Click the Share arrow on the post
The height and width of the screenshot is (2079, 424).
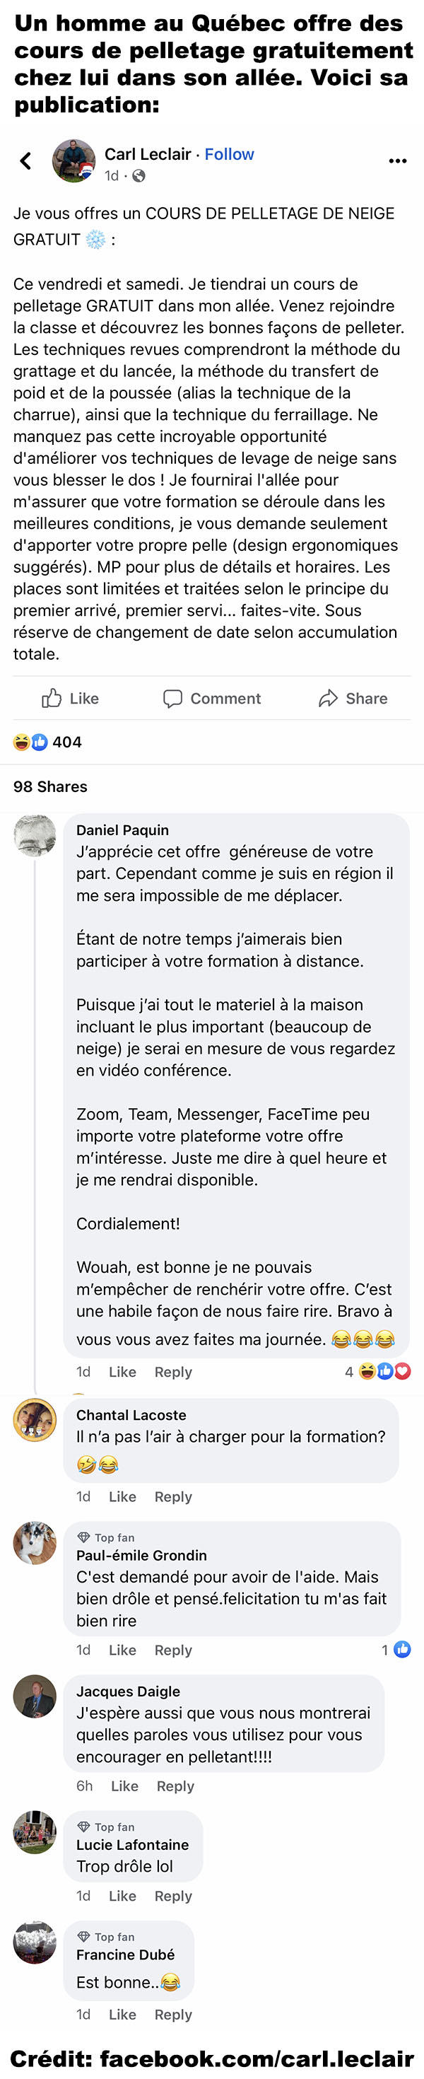[353, 698]
